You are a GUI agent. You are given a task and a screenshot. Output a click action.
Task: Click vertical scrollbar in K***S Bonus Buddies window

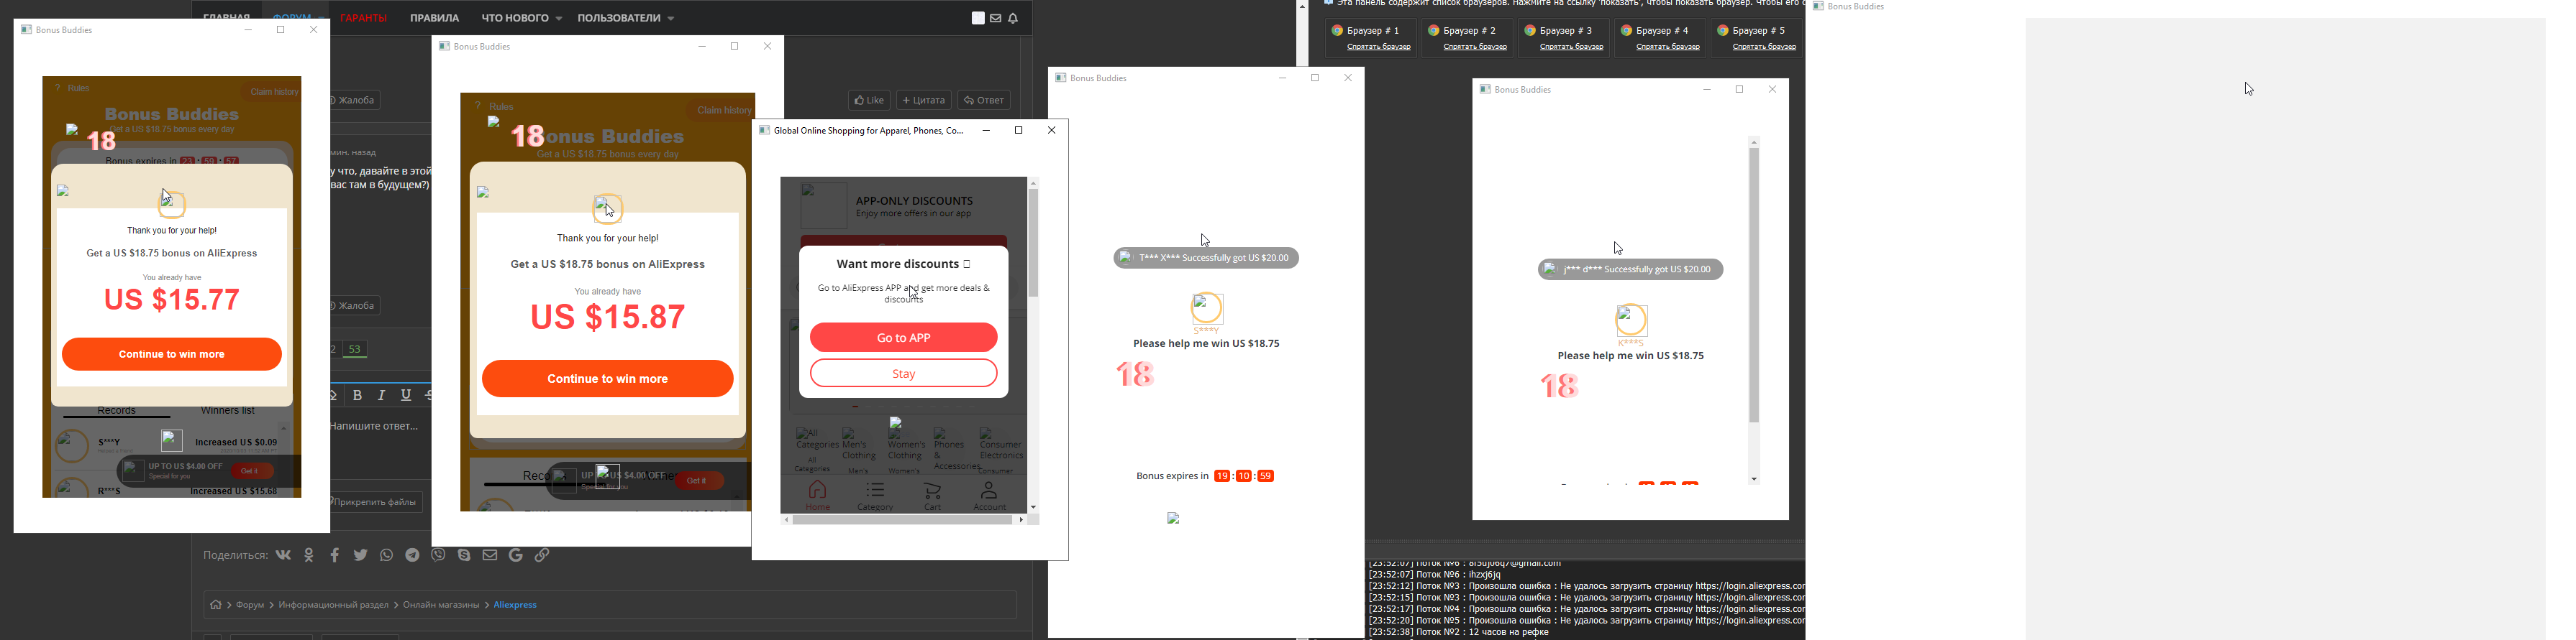(x=1754, y=287)
